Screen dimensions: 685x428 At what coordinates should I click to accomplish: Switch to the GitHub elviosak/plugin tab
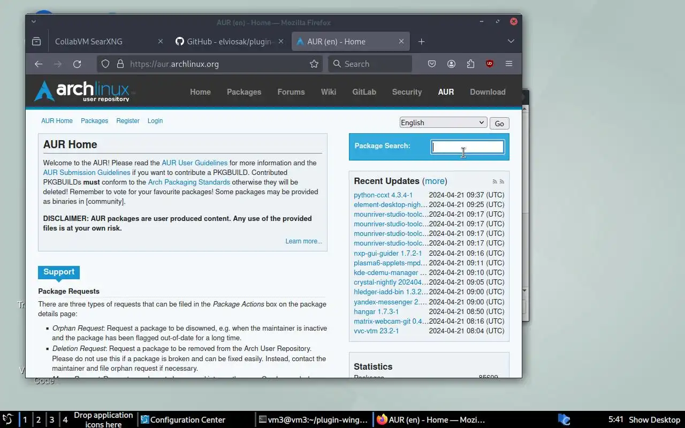tap(230, 41)
